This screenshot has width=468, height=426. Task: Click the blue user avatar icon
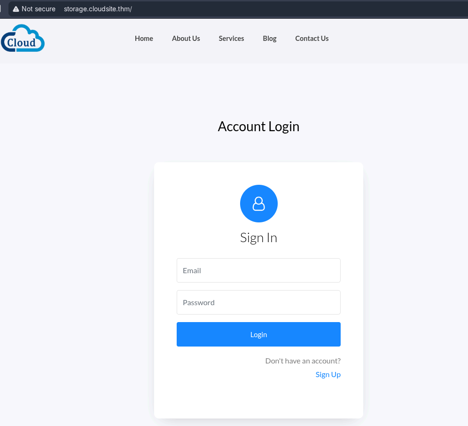coord(258,204)
